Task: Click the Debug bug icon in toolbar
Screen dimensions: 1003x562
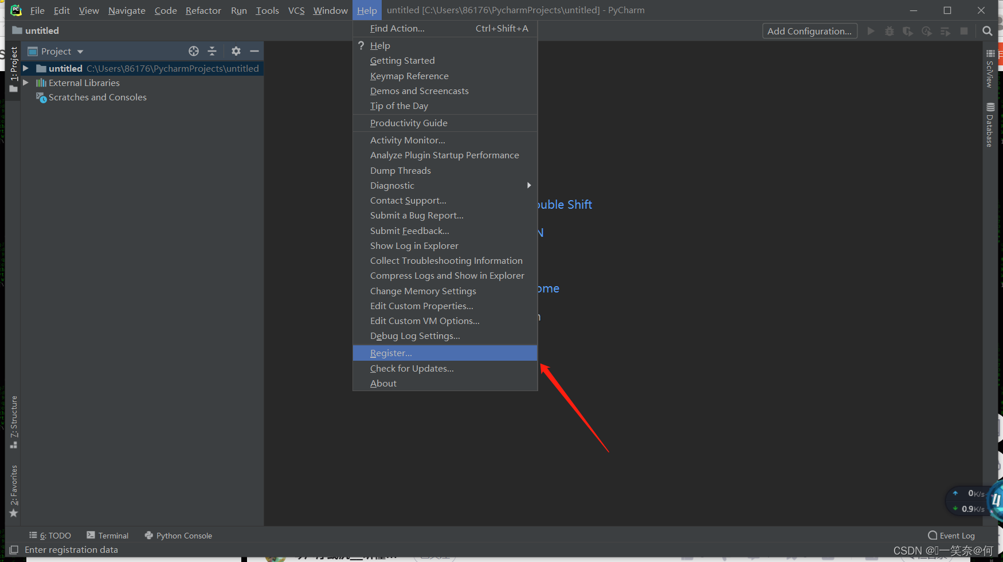Action: click(890, 31)
